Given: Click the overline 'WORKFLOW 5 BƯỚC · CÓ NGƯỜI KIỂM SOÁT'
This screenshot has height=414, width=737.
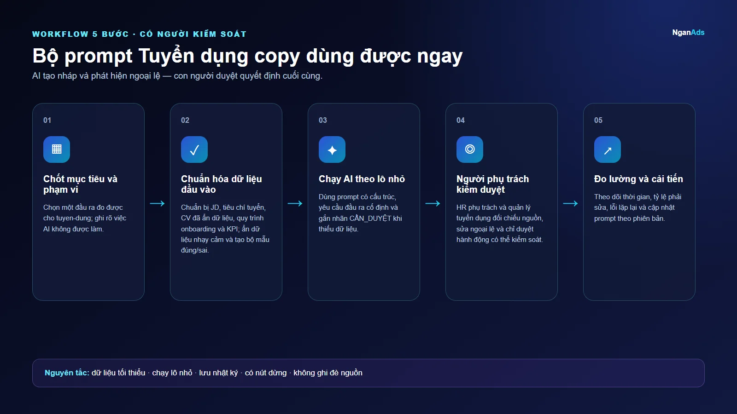Looking at the screenshot, I should point(139,34).
